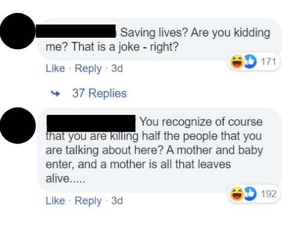Image resolution: width=297 pixels, height=225 pixels.
Task: Open the first commenter's redacted name link
Action: [x=76, y=31]
